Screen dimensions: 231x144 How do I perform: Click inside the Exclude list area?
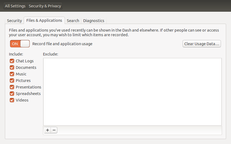click(x=132, y=92)
